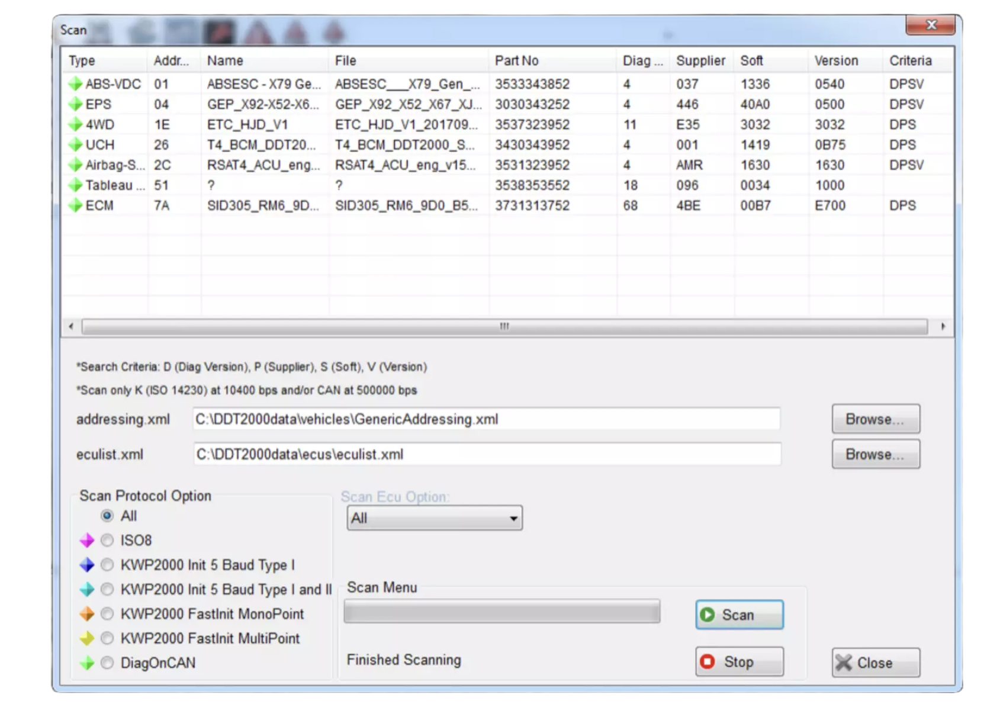Open the Scan Ecu Option dropdown
The image size is (1003, 704).
point(435,518)
